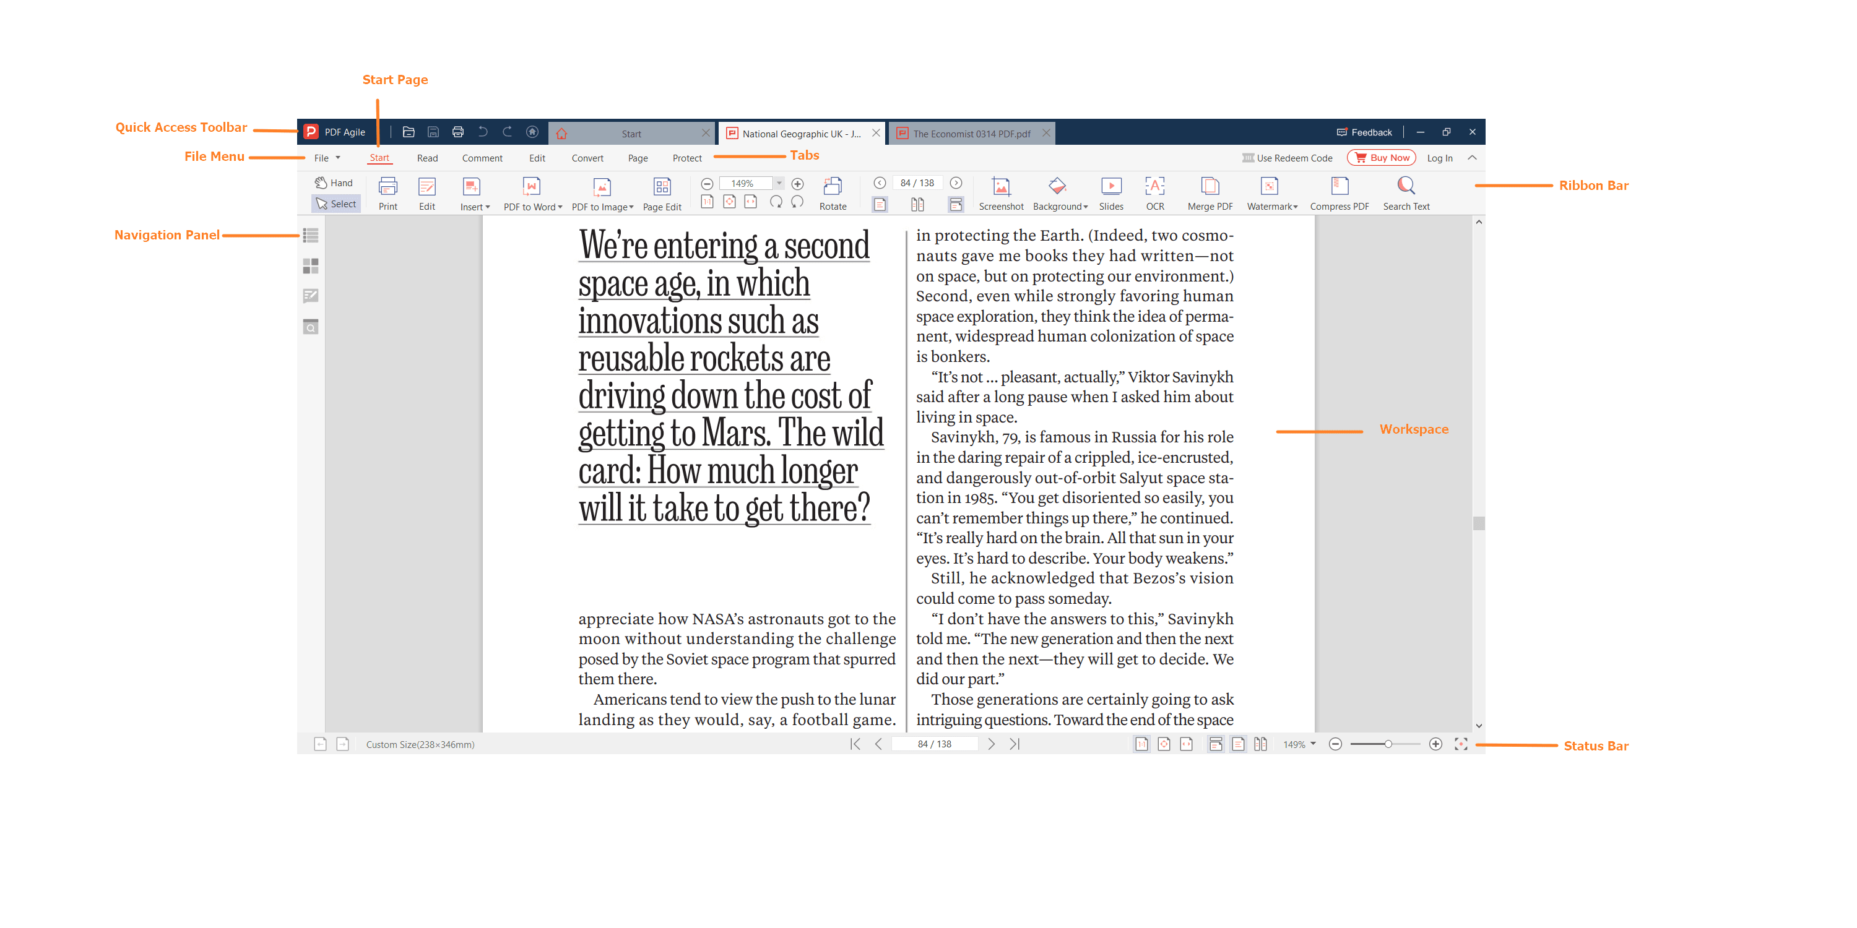
Task: Switch to the Read ribbon tab
Action: point(426,158)
